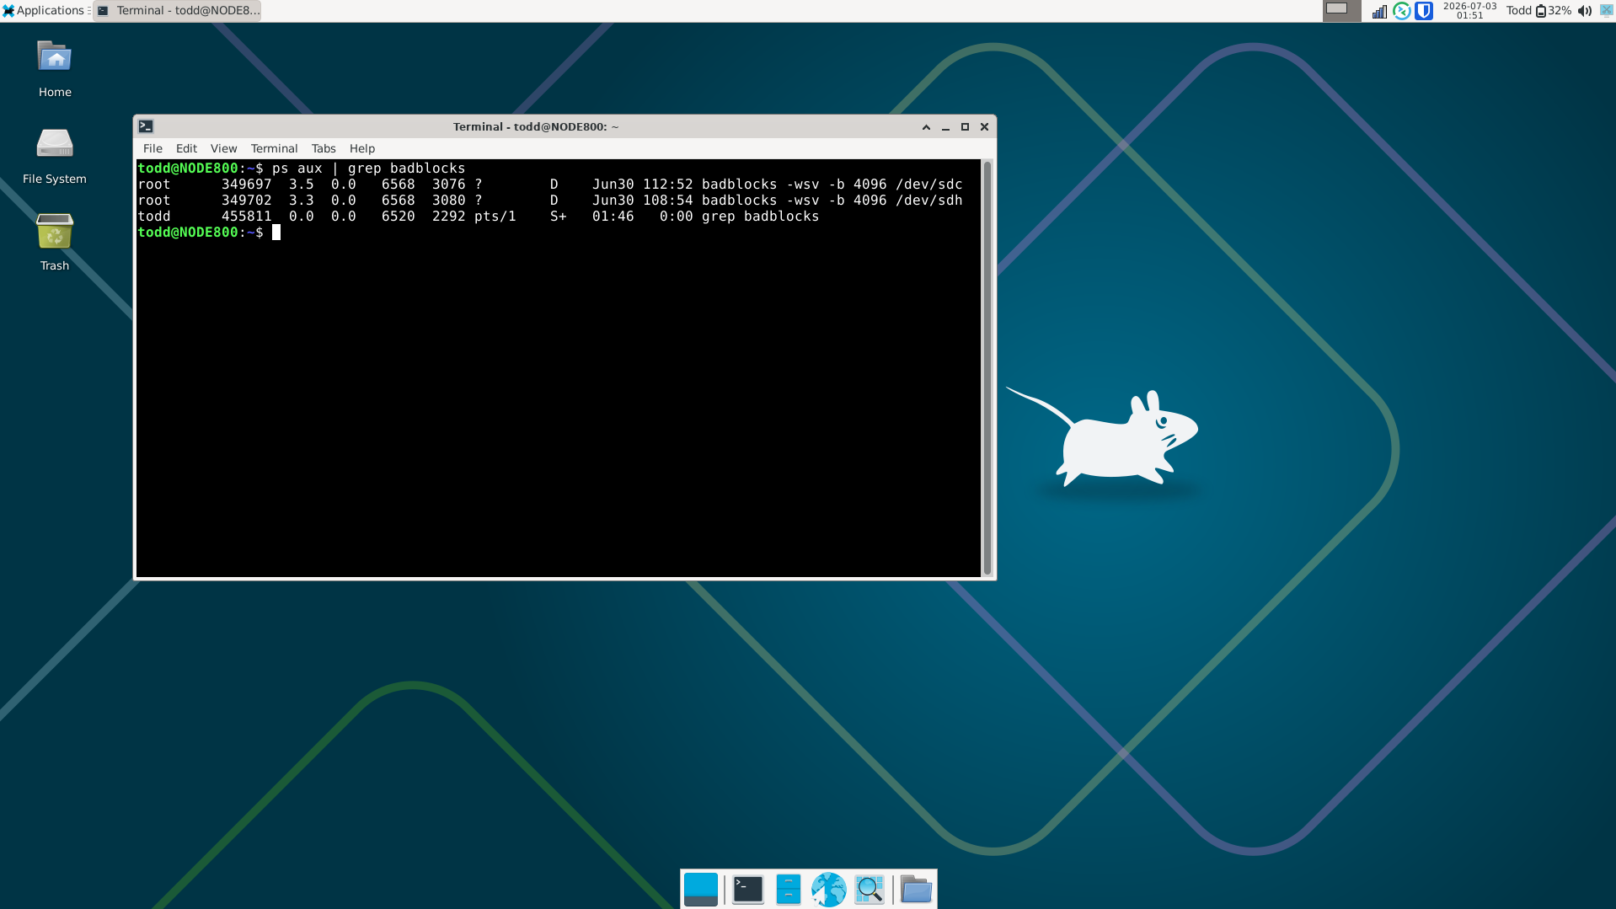Click "pts/1" in the grep process row
1616x909 pixels.
pos(495,217)
